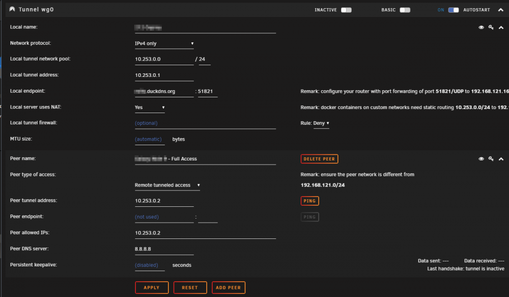The width and height of the screenshot is (509, 297).
Task: Click the Apply button
Action: 152,288
